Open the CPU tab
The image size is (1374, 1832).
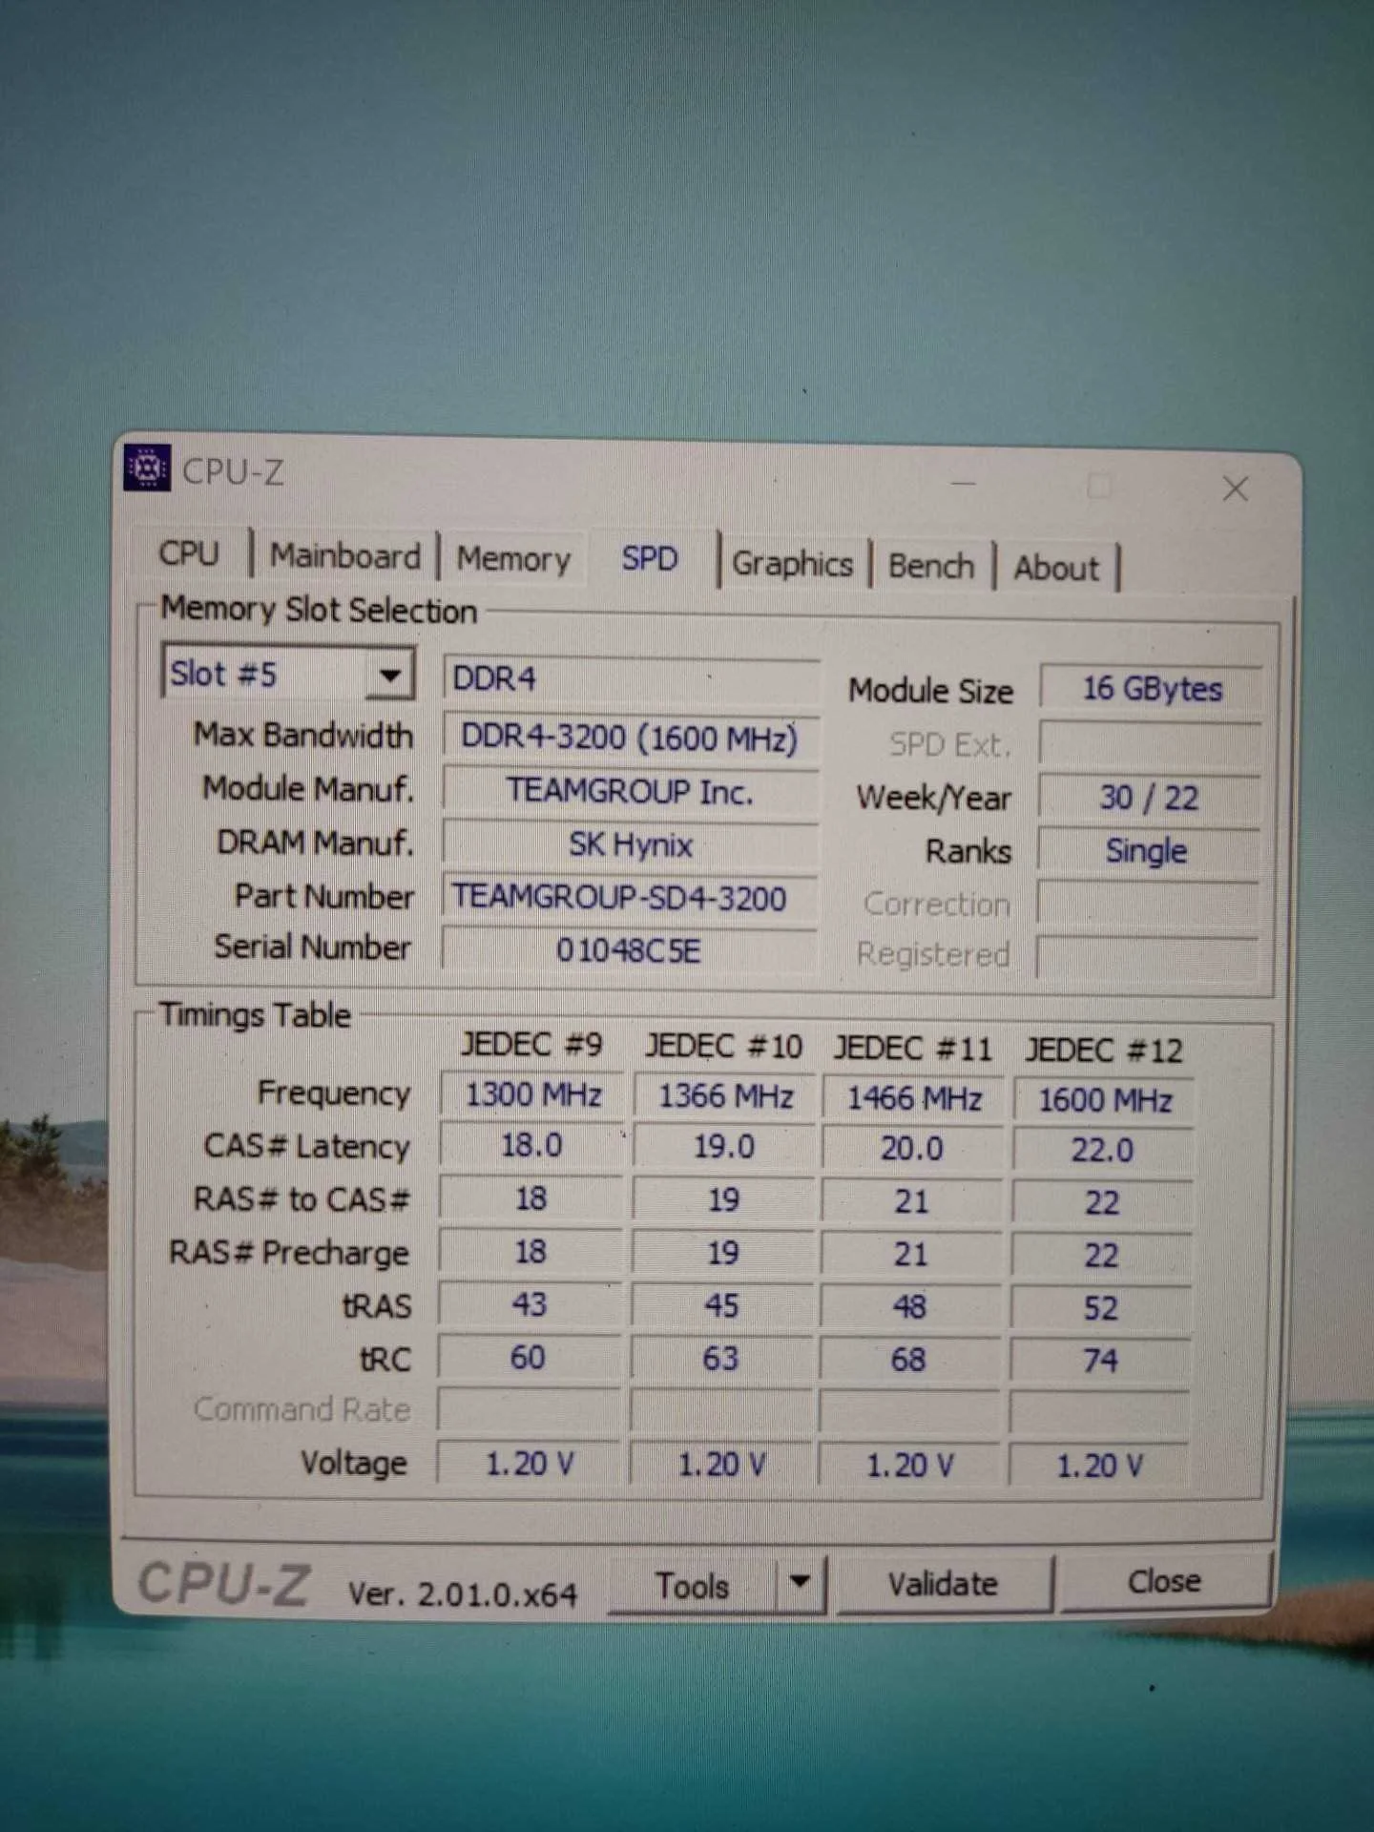(189, 553)
